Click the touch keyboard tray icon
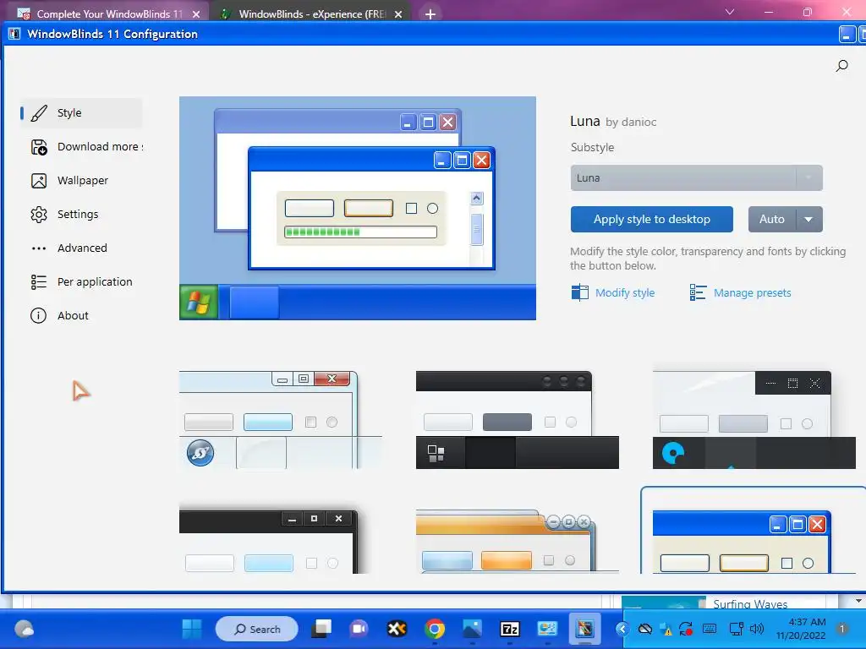This screenshot has height=649, width=866. 710,629
